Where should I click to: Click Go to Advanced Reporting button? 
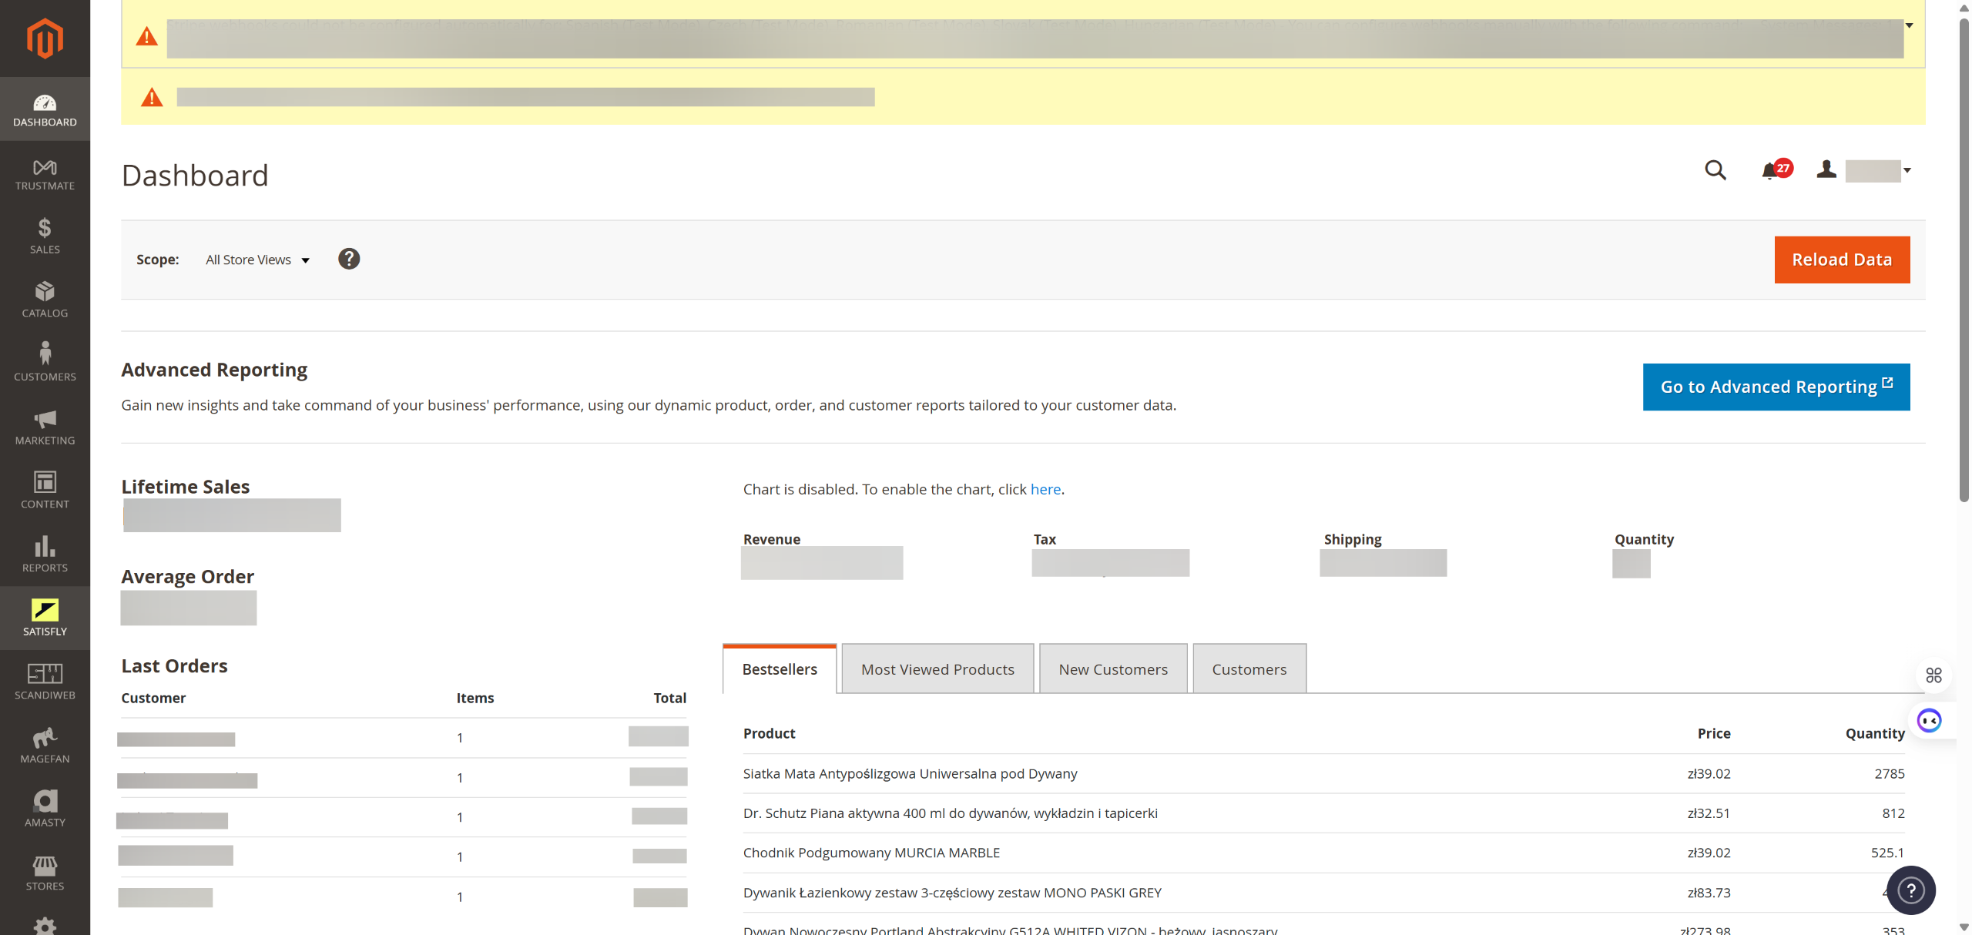coord(1776,387)
